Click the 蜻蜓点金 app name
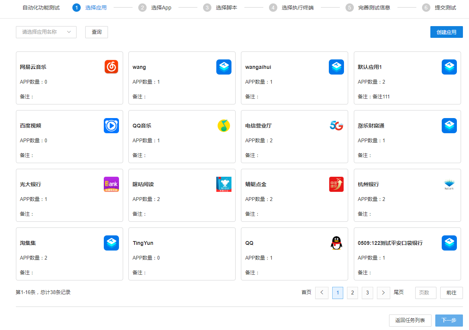The image size is (469, 330). coord(256,185)
